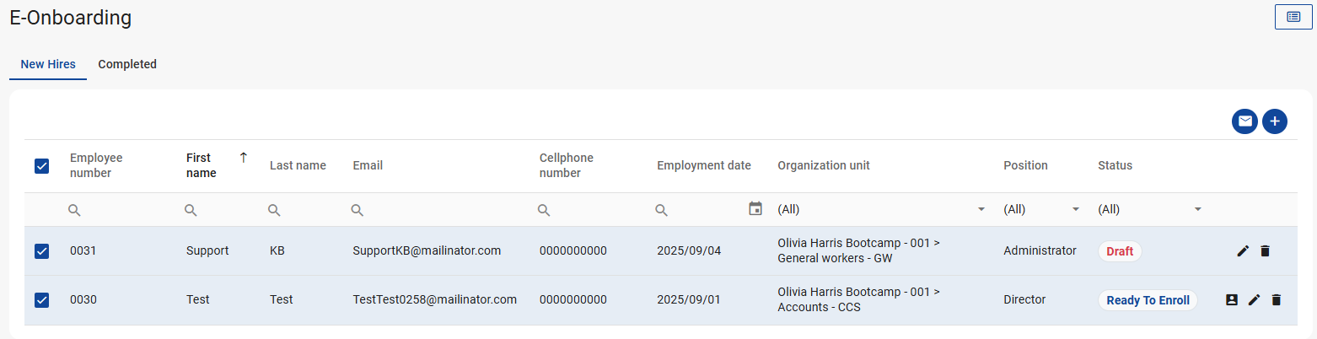This screenshot has height=339, width=1317.
Task: Click the pencil icon for Test Test
Action: pyautogui.click(x=1254, y=300)
